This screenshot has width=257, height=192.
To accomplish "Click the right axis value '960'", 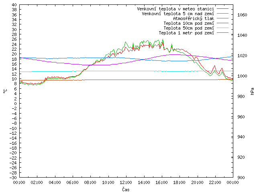I will pyautogui.click(x=241, y=117).
